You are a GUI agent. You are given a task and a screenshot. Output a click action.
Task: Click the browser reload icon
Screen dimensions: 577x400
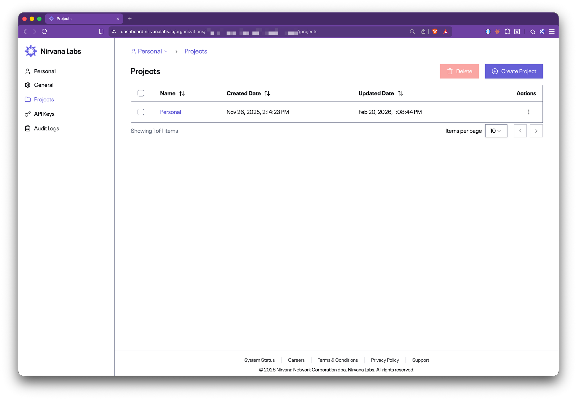coord(44,32)
